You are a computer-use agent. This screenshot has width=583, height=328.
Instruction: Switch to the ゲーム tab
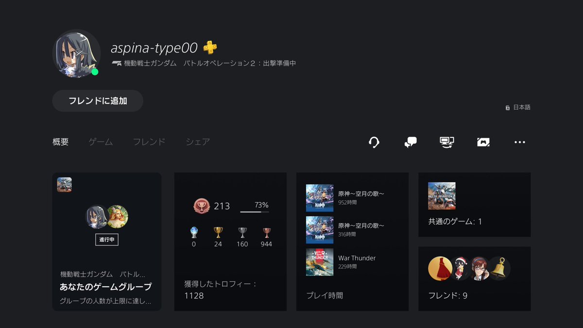(101, 142)
